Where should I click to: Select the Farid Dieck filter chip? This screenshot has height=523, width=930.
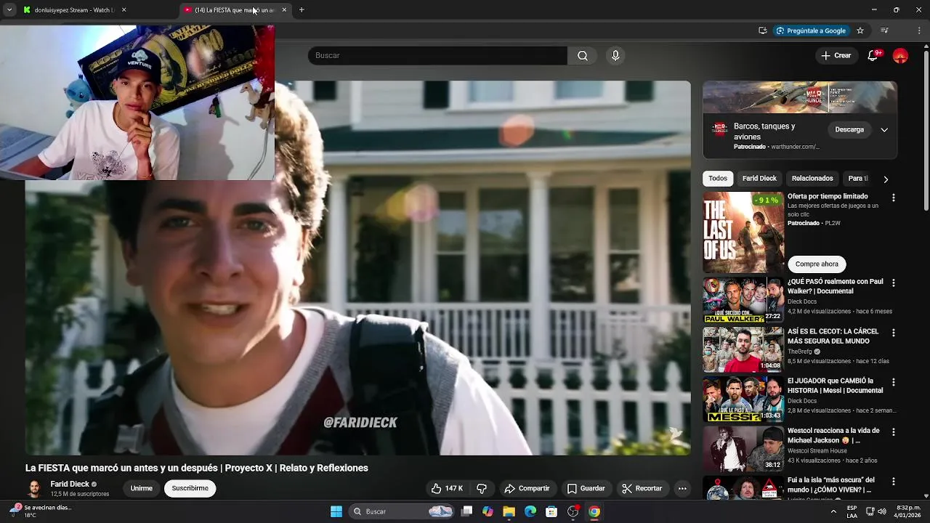coord(759,179)
